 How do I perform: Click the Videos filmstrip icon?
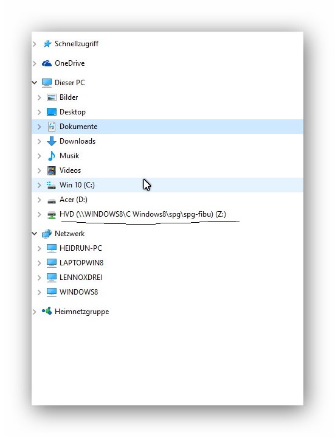pyautogui.click(x=52, y=170)
